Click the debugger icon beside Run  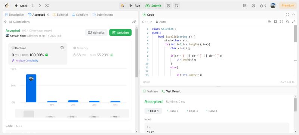123,6
